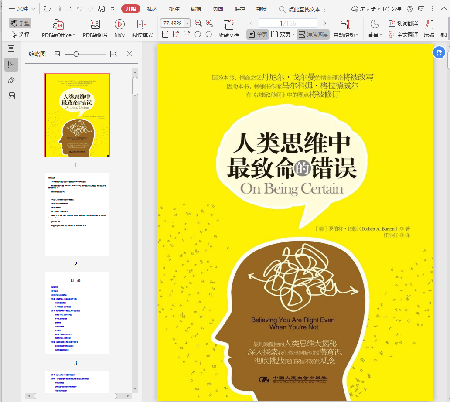Screen dimensions: 450x402
Task: Go to the previous page arrow
Action: (252, 23)
